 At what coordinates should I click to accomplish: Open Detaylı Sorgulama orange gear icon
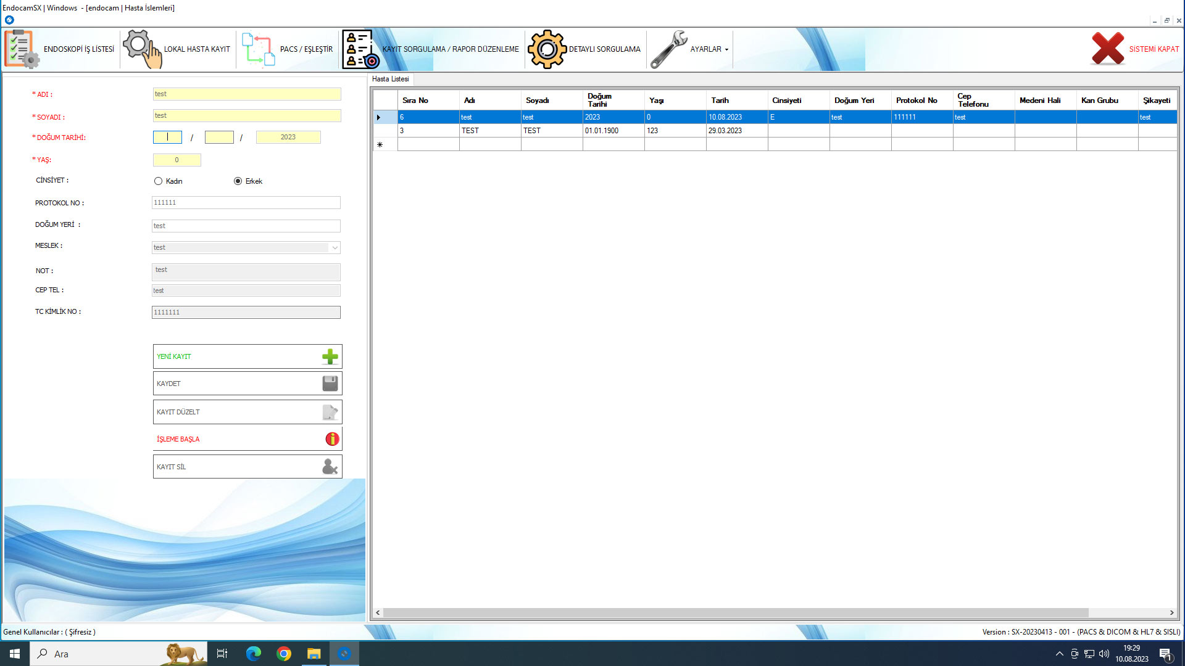546,49
